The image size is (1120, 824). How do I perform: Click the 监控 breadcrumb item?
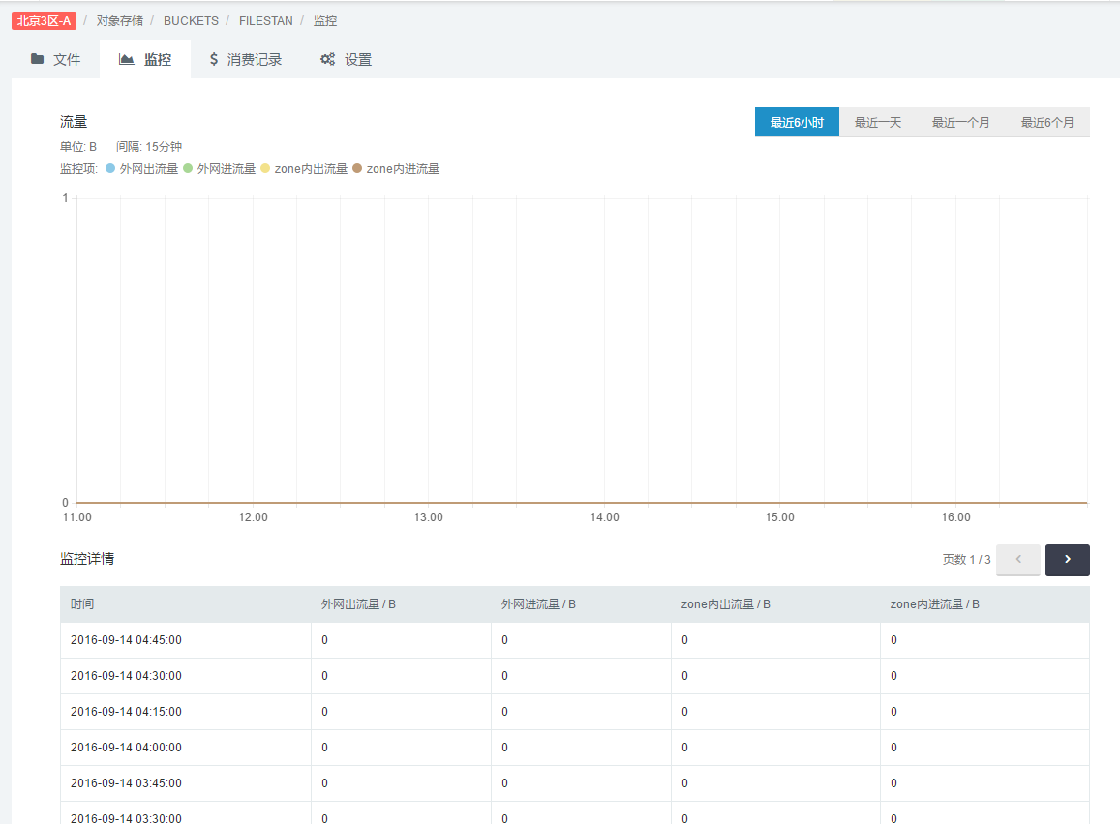(x=325, y=20)
